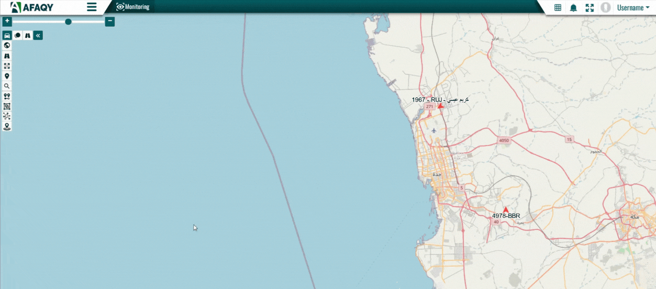
Task: Collapse the map toolbar with double-chevron
Action: (x=38, y=36)
